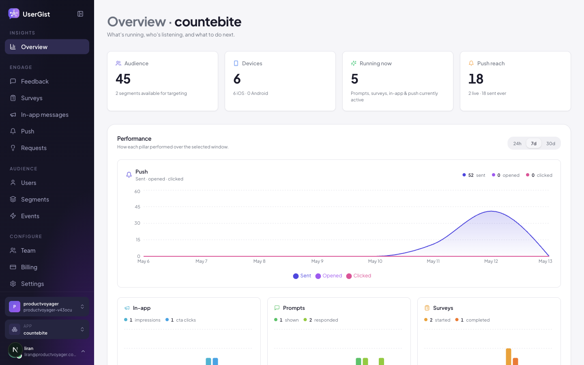This screenshot has height=365, width=584.
Task: Click the Billing credit card icon
Action: tap(13, 267)
